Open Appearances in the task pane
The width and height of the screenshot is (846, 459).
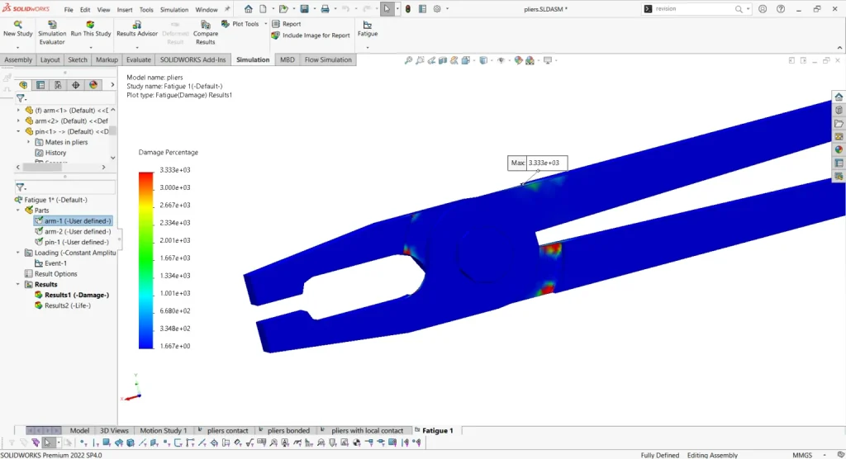(839, 150)
